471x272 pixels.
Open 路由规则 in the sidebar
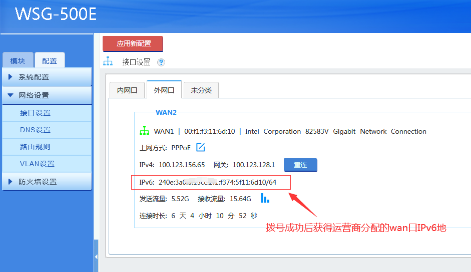click(35, 147)
